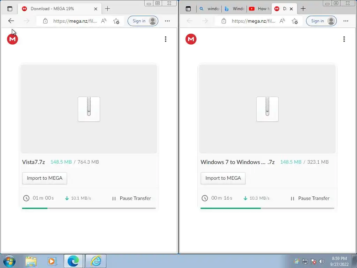Viewport: 357px width, 268px height.
Task: Click the forward arrow in the right browser window
Action: click(205, 21)
